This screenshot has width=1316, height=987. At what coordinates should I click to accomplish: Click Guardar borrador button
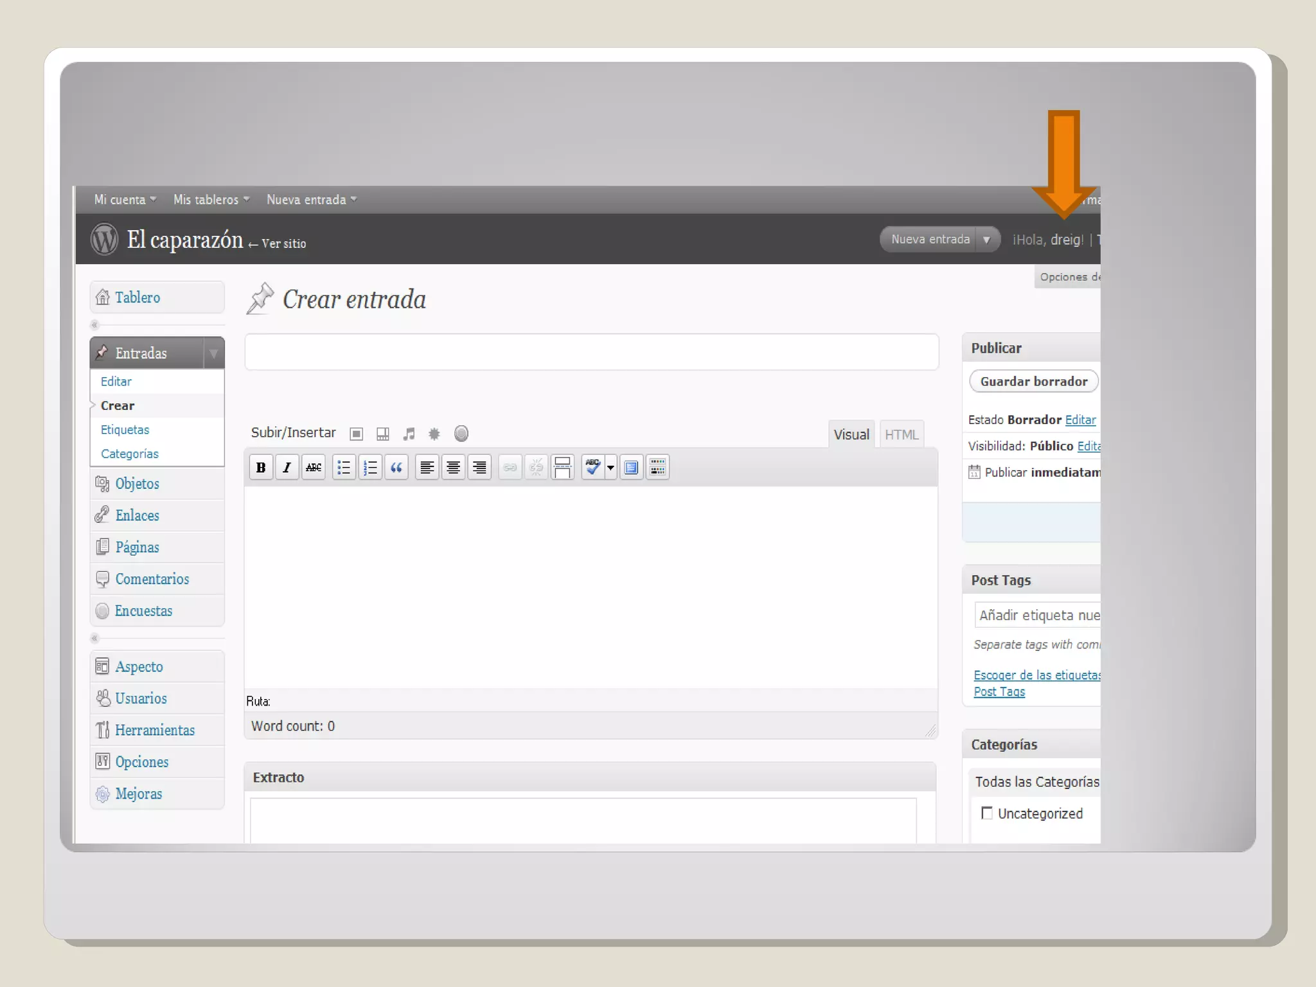point(1033,381)
